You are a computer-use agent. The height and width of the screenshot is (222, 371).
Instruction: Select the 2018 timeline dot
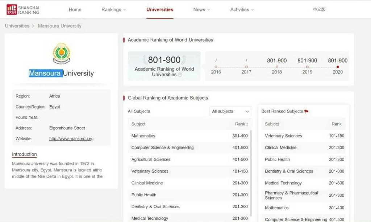277,67
